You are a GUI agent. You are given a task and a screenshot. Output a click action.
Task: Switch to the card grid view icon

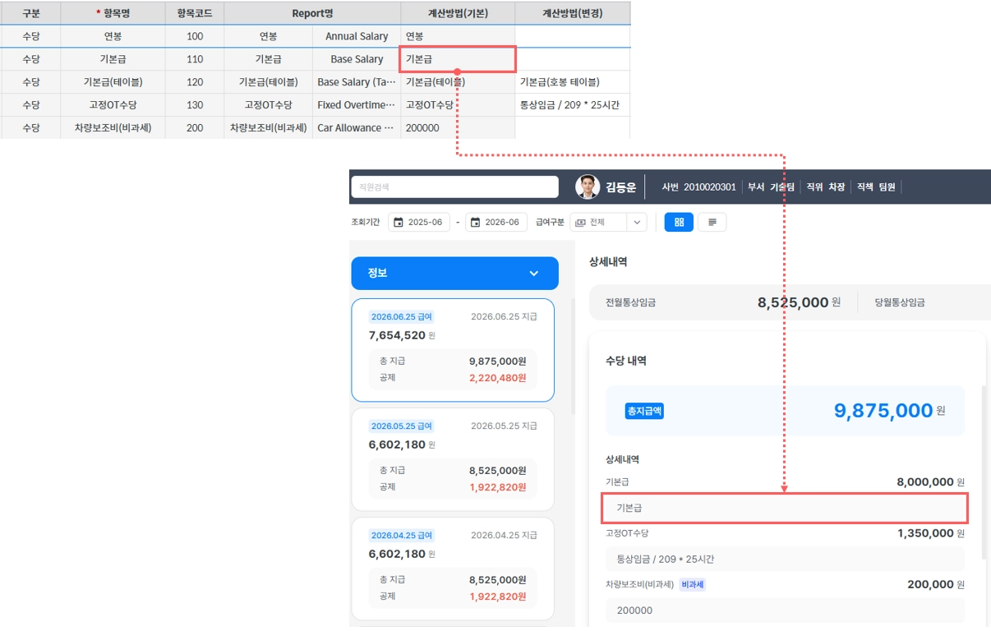coord(679,222)
